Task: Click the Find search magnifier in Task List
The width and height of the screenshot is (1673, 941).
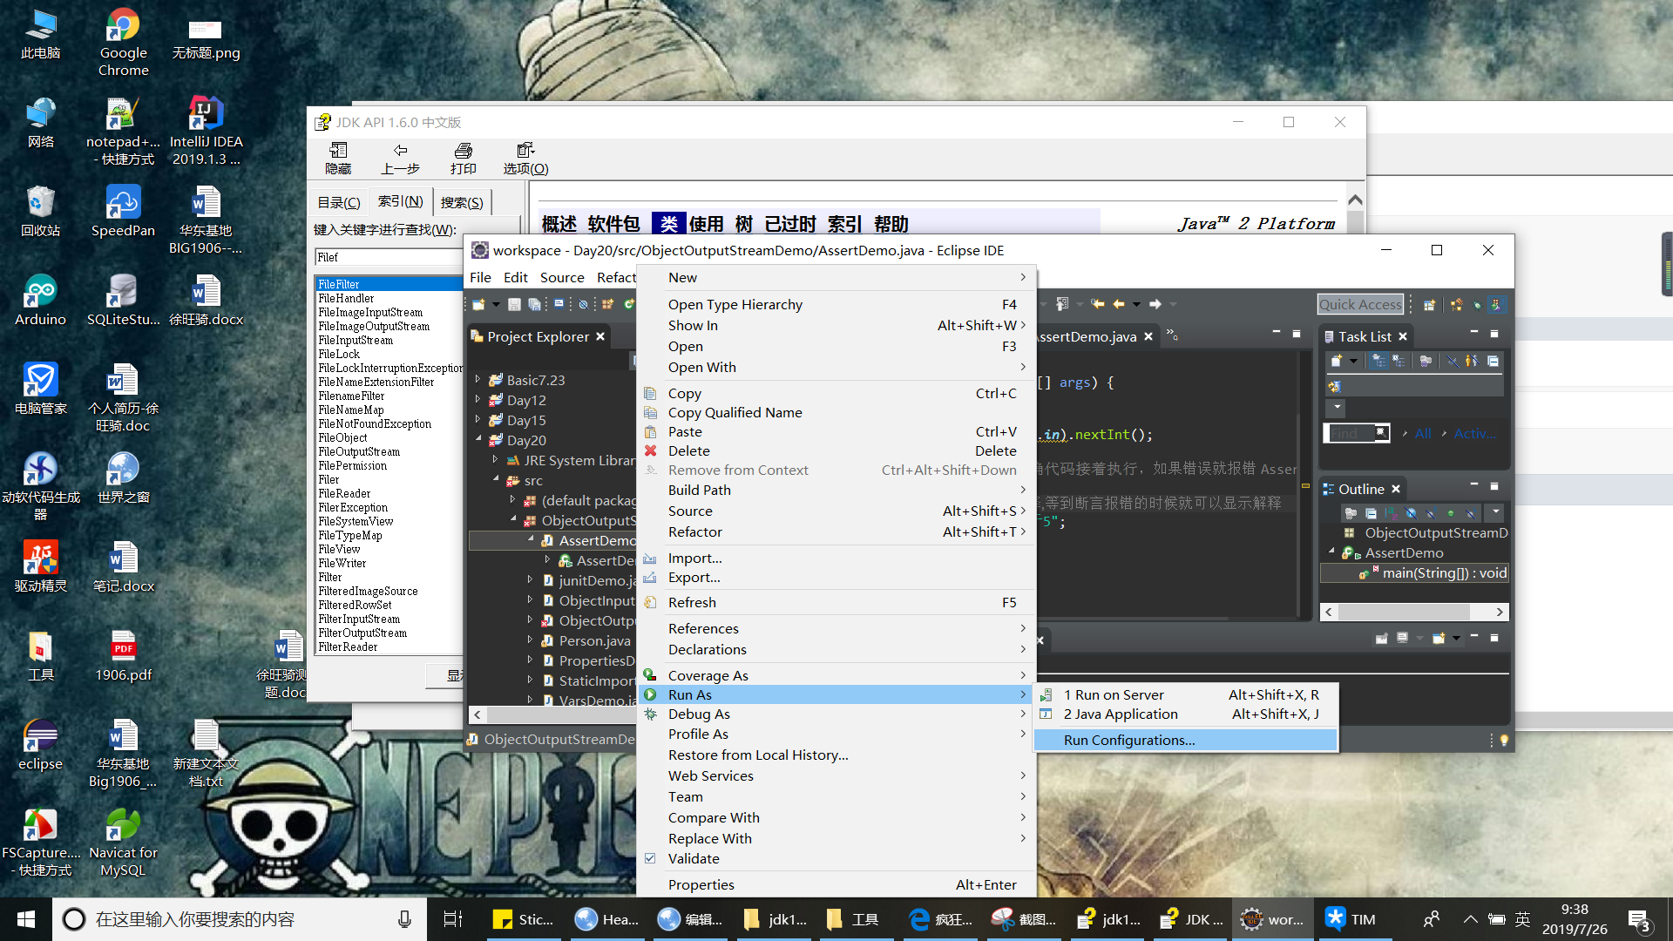Action: click(x=1381, y=432)
